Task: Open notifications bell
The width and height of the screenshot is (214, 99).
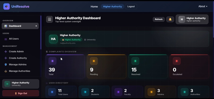Action: [x=170, y=19]
